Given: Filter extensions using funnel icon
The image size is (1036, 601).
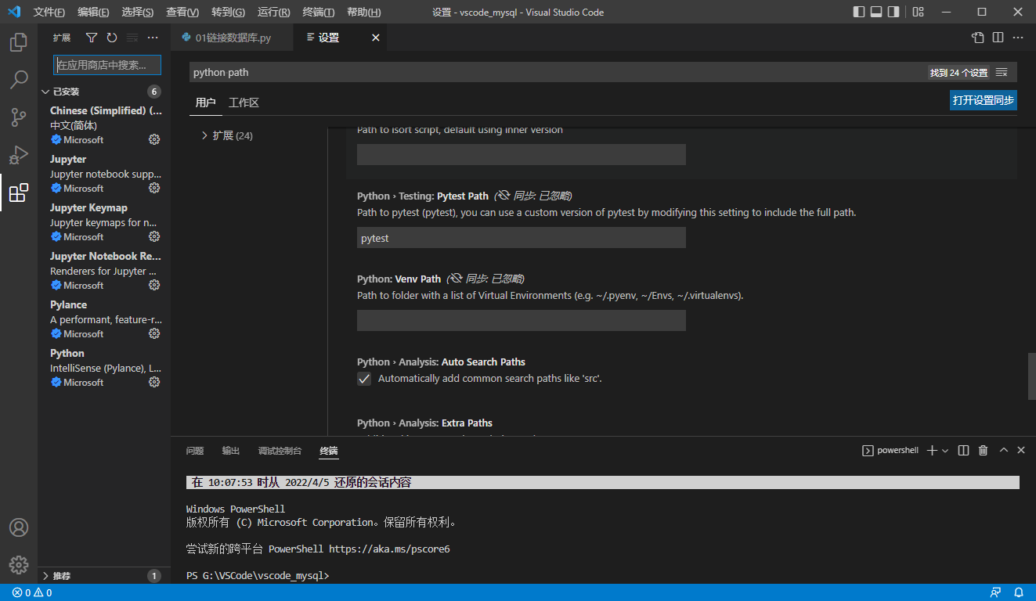Looking at the screenshot, I should (92, 38).
